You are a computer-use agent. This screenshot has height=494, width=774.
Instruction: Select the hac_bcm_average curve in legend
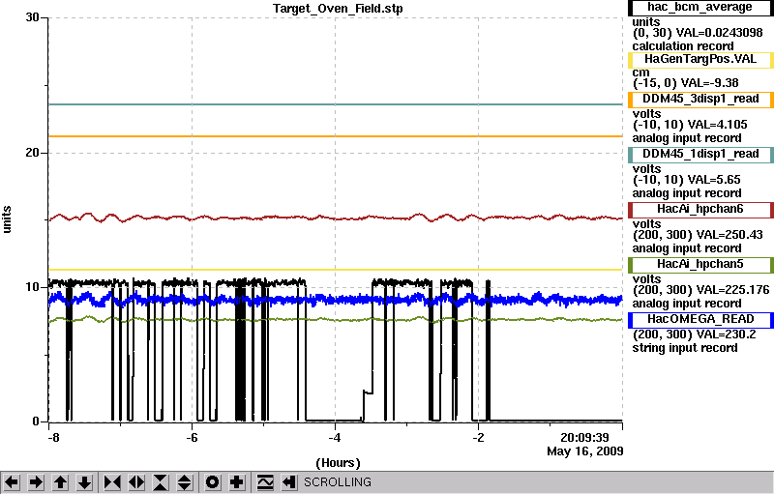pos(700,8)
